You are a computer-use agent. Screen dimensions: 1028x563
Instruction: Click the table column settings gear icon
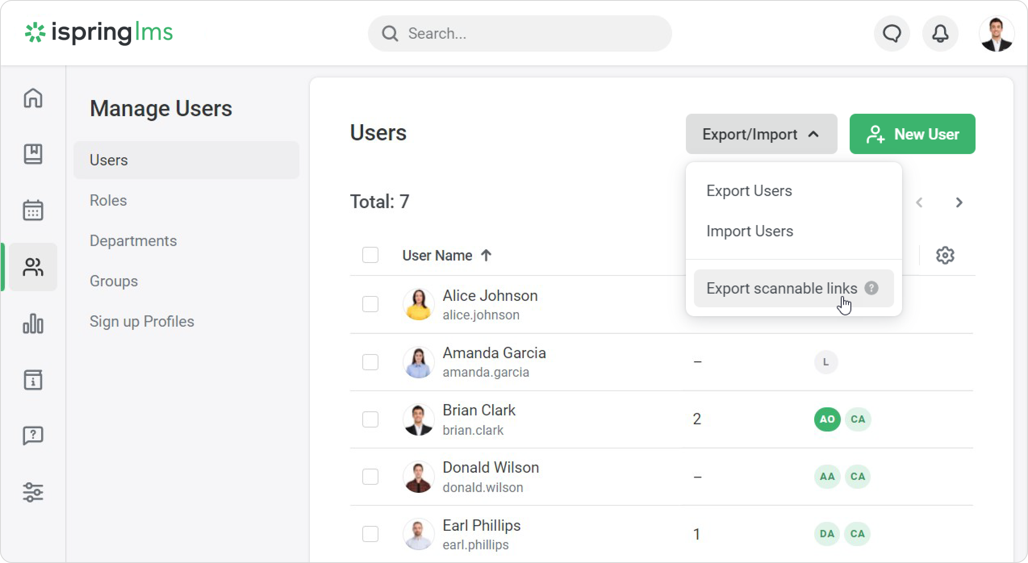[945, 255]
